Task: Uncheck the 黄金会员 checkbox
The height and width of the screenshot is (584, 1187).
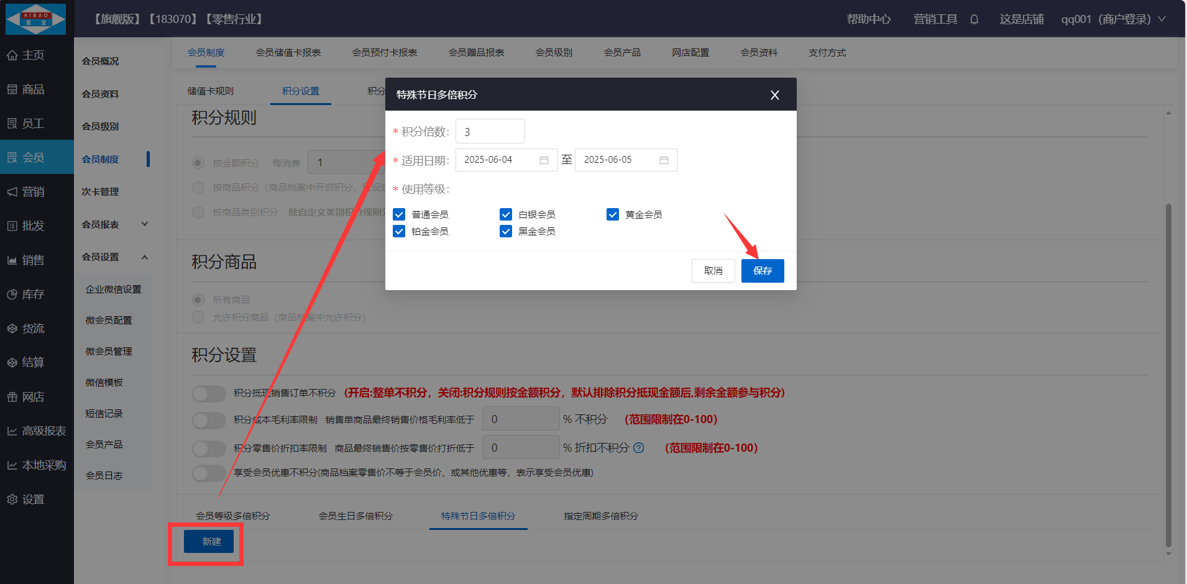Action: point(613,214)
